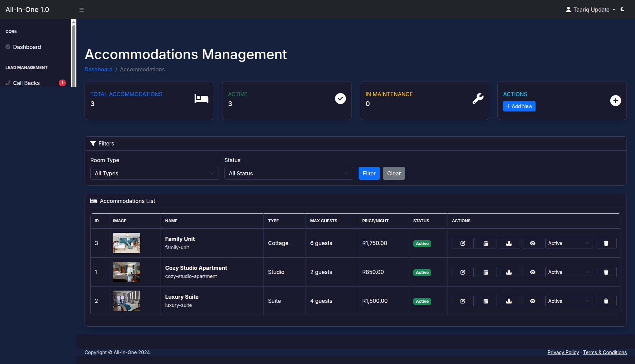Screen dimensions: 635x364
Task: Follow the Dashboard breadcrumb link
Action: coord(98,69)
